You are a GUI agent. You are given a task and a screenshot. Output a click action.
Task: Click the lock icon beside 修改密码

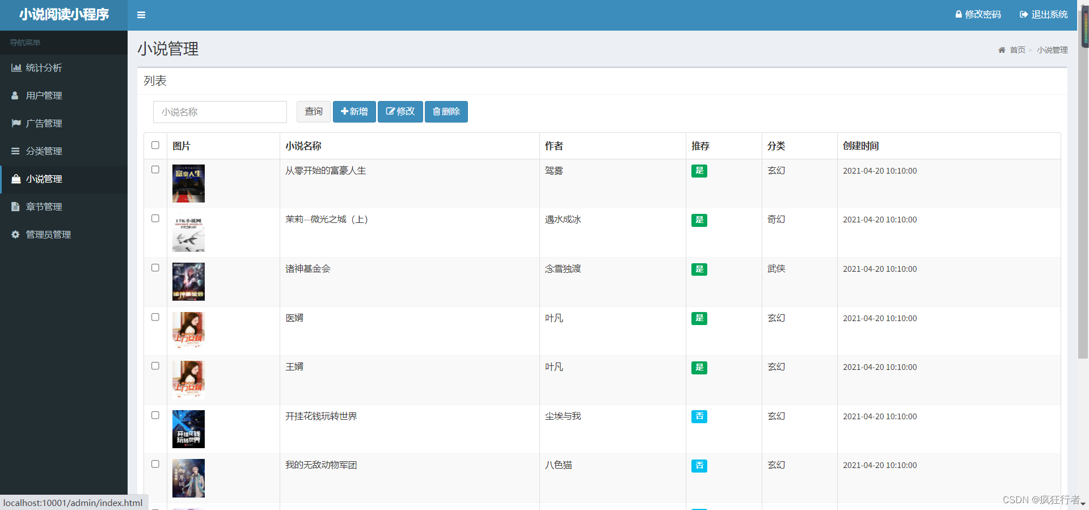959,14
